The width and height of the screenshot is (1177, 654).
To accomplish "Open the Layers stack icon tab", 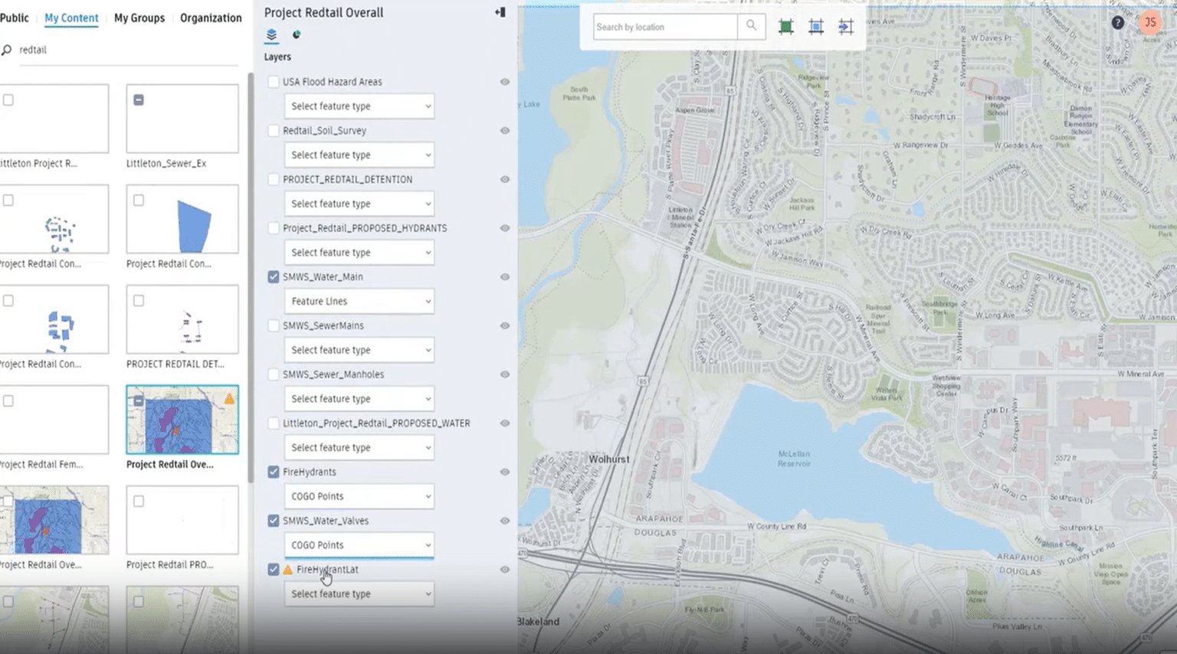I will (x=271, y=34).
